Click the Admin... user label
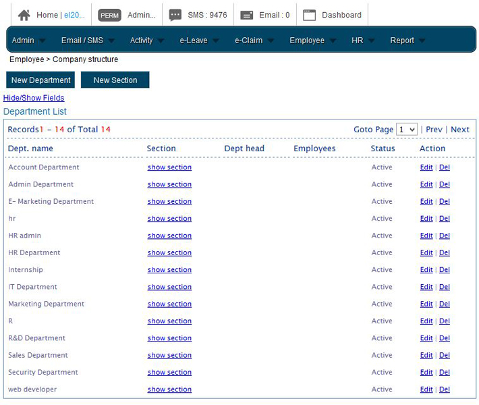The height and width of the screenshot is (405, 479). (142, 15)
